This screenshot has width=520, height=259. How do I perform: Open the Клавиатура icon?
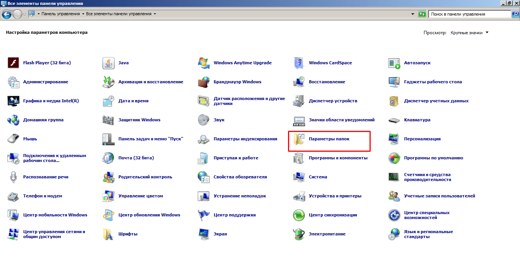(x=394, y=120)
